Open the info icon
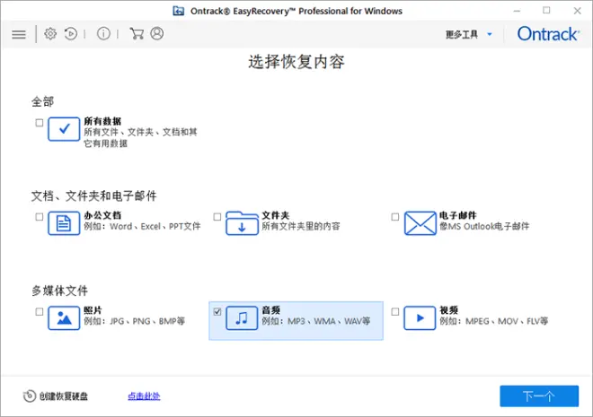 pos(103,33)
